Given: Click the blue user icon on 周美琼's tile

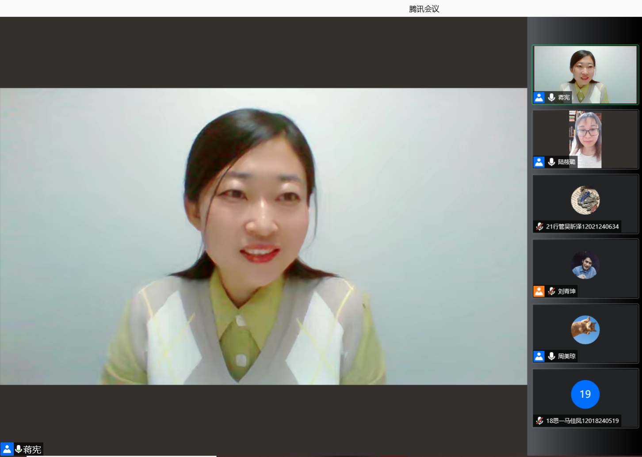Looking at the screenshot, I should [x=539, y=356].
